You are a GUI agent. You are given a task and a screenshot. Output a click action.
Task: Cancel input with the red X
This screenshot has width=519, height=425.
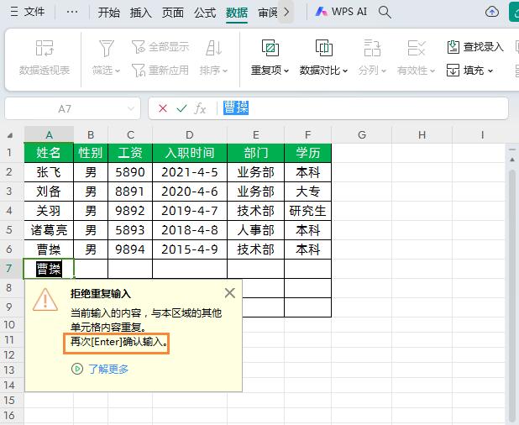(163, 108)
